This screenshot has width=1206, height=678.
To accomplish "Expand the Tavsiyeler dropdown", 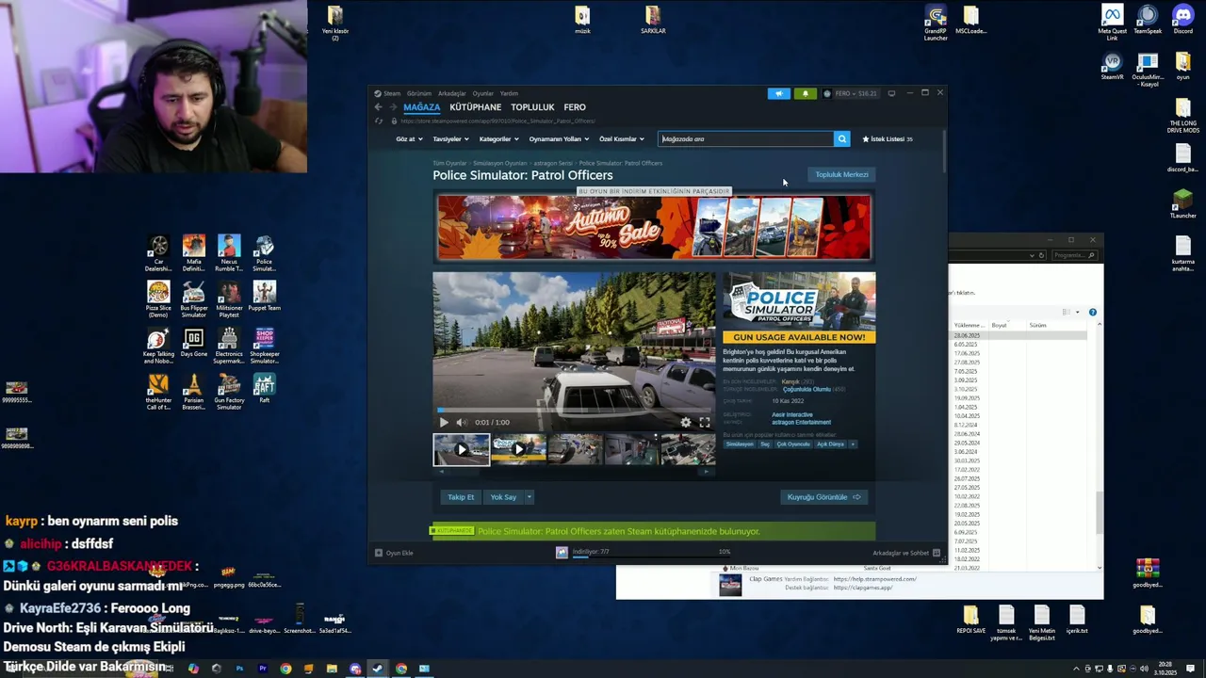I will [x=450, y=138].
